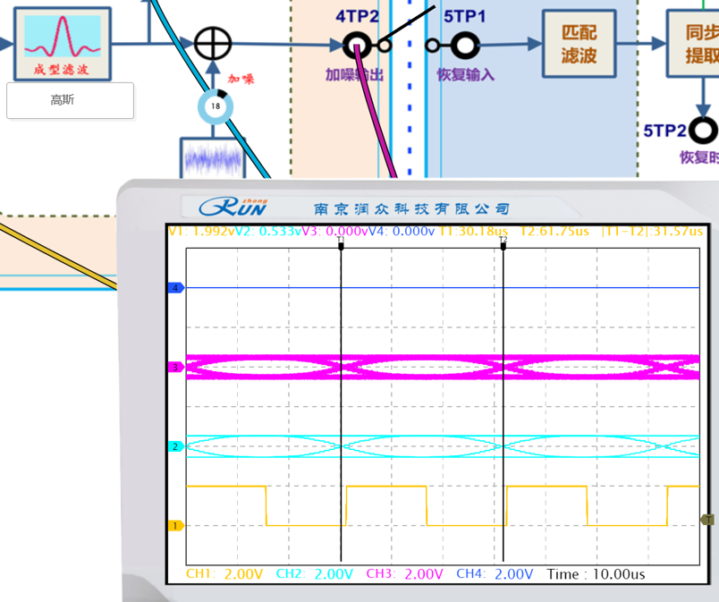Open the 高斯 filter type selector
The width and height of the screenshot is (719, 602).
pyautogui.click(x=70, y=100)
